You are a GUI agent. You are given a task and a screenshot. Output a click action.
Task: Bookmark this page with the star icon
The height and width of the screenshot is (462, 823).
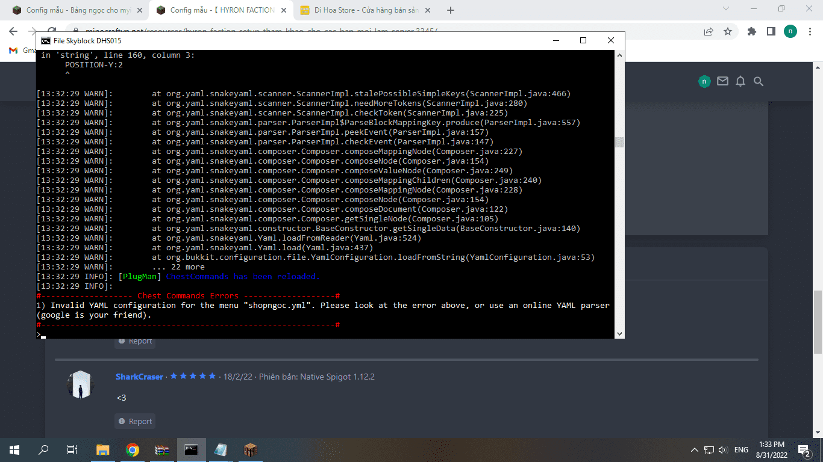[728, 31]
